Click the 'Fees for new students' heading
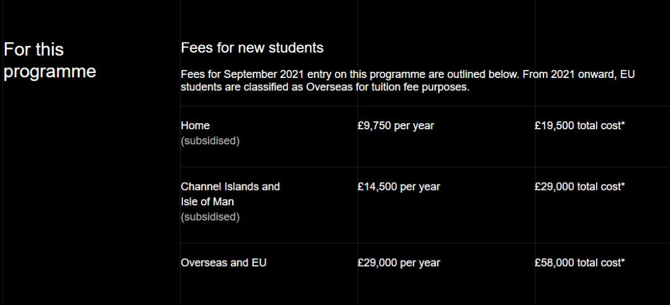The image size is (670, 305). click(x=252, y=48)
